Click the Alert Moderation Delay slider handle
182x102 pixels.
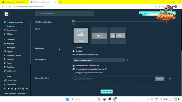[x=73, y=22]
